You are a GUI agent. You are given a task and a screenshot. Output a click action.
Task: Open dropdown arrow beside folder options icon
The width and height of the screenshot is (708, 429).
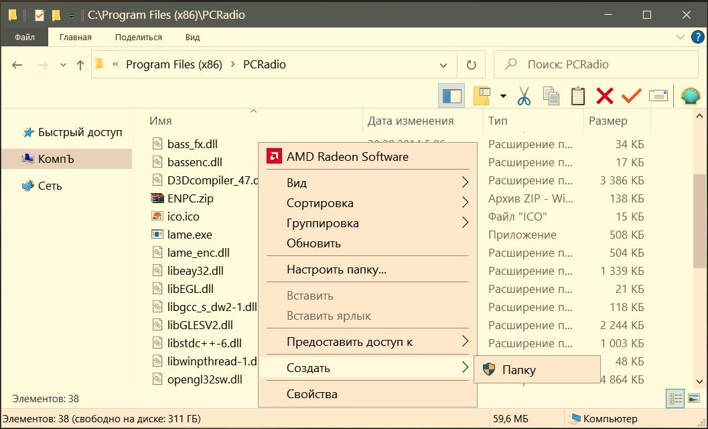click(x=503, y=96)
